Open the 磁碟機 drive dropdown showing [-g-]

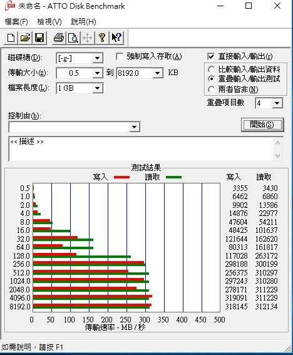pyautogui.click(x=98, y=58)
